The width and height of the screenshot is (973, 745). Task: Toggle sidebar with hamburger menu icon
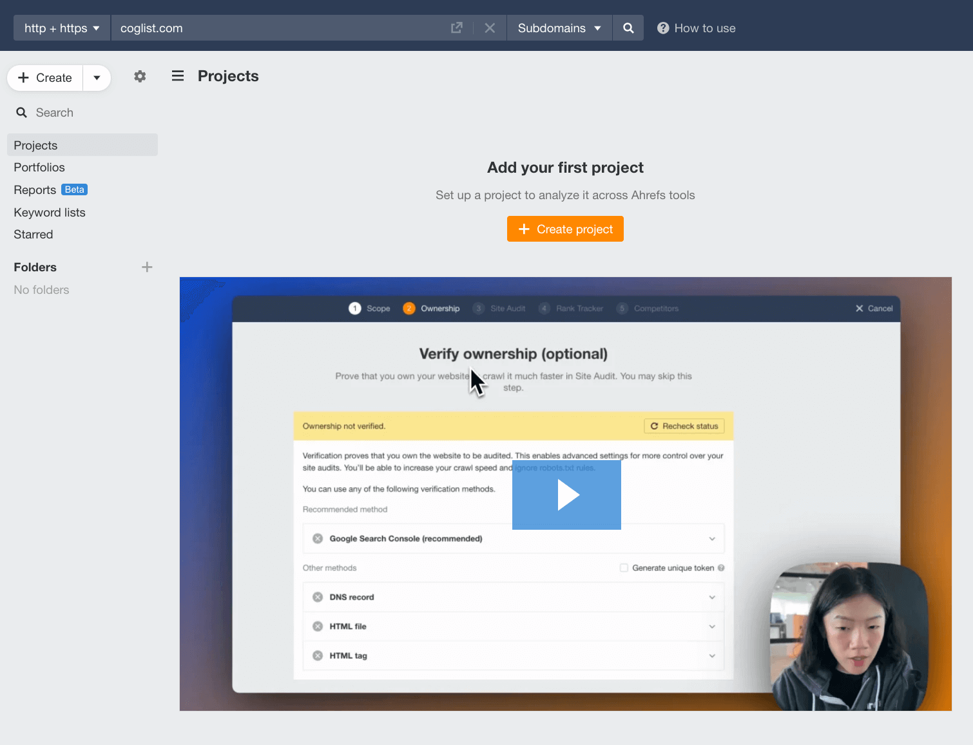[x=178, y=76]
